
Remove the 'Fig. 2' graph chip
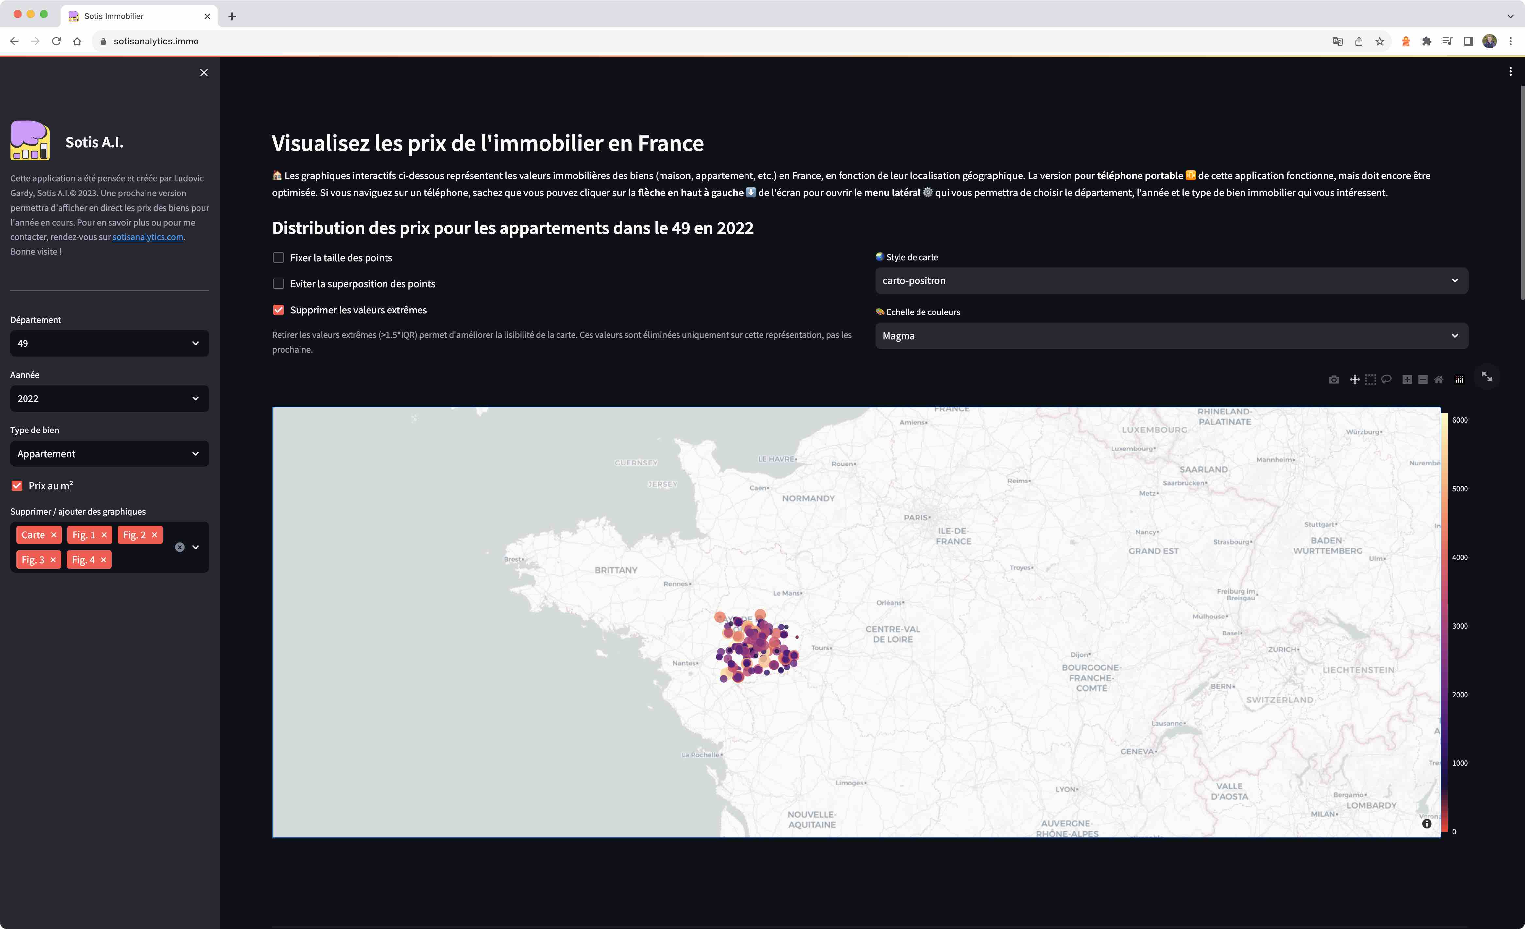(155, 535)
